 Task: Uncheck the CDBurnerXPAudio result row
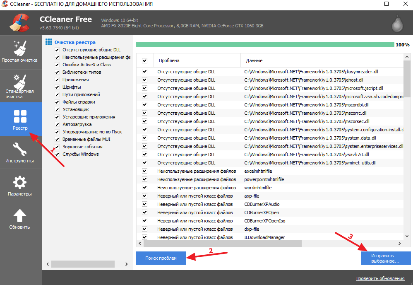144,204
